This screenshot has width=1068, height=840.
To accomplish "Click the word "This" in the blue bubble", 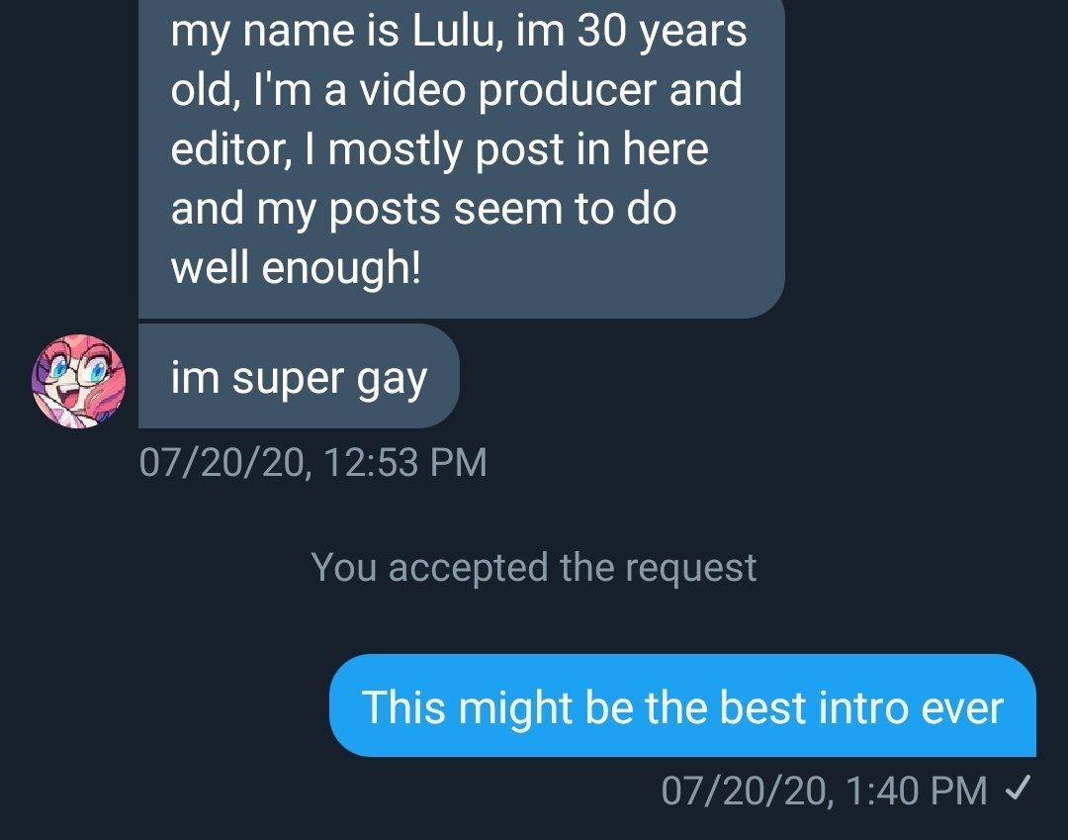I will pos(403,705).
